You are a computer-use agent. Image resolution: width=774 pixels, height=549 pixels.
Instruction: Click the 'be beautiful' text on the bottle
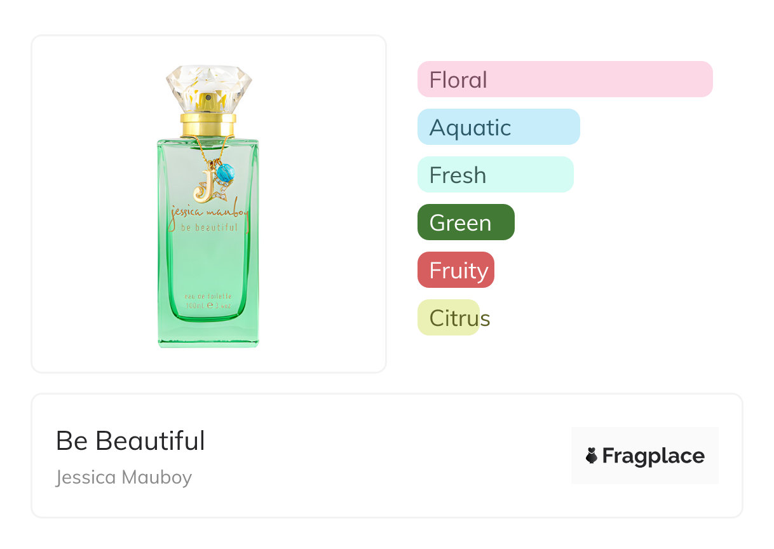[x=209, y=227]
